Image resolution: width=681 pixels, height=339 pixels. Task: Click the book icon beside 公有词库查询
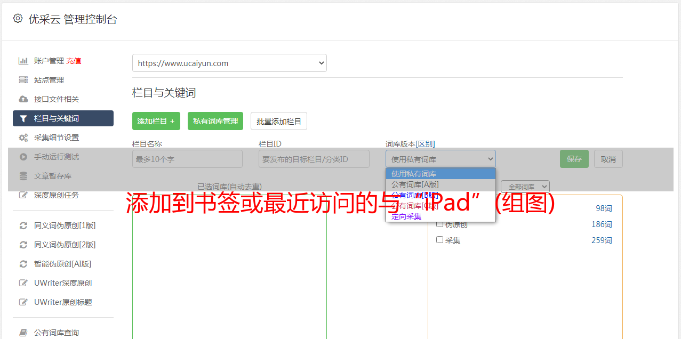click(23, 333)
